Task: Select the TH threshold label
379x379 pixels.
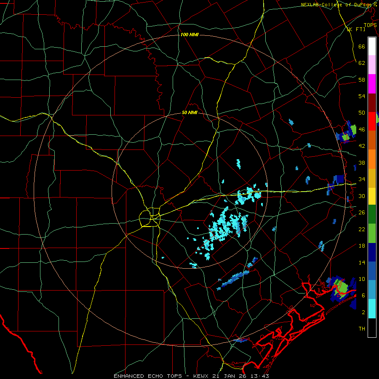Action: (x=362, y=329)
